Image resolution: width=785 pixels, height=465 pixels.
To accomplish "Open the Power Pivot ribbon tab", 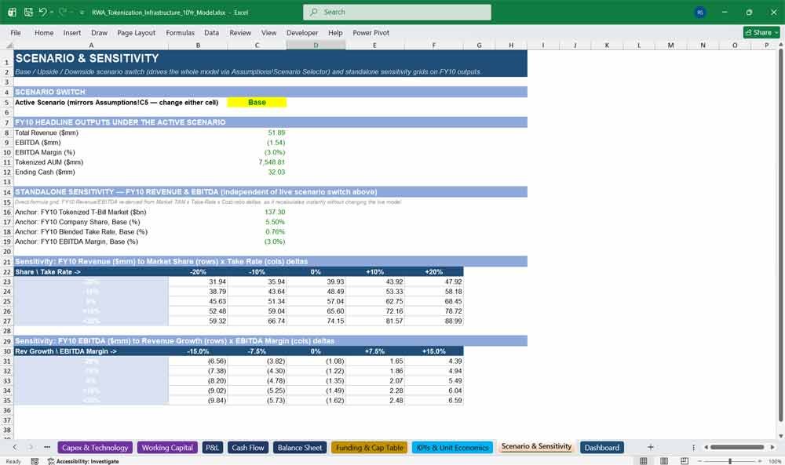I will click(x=371, y=32).
